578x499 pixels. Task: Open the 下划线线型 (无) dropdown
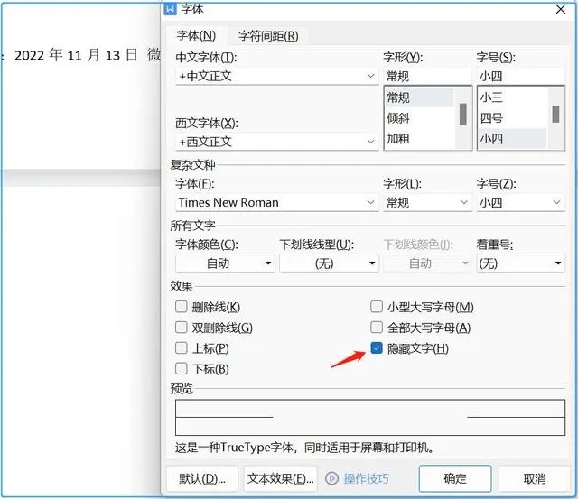click(329, 263)
